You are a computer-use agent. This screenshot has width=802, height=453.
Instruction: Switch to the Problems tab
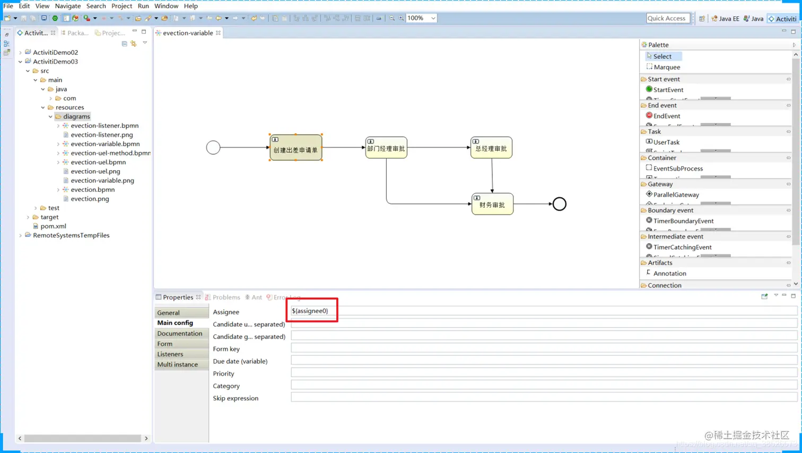pyautogui.click(x=222, y=297)
